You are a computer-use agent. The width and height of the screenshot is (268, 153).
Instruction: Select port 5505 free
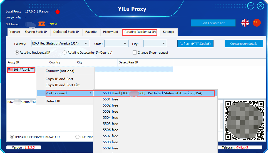click(x=155, y=124)
